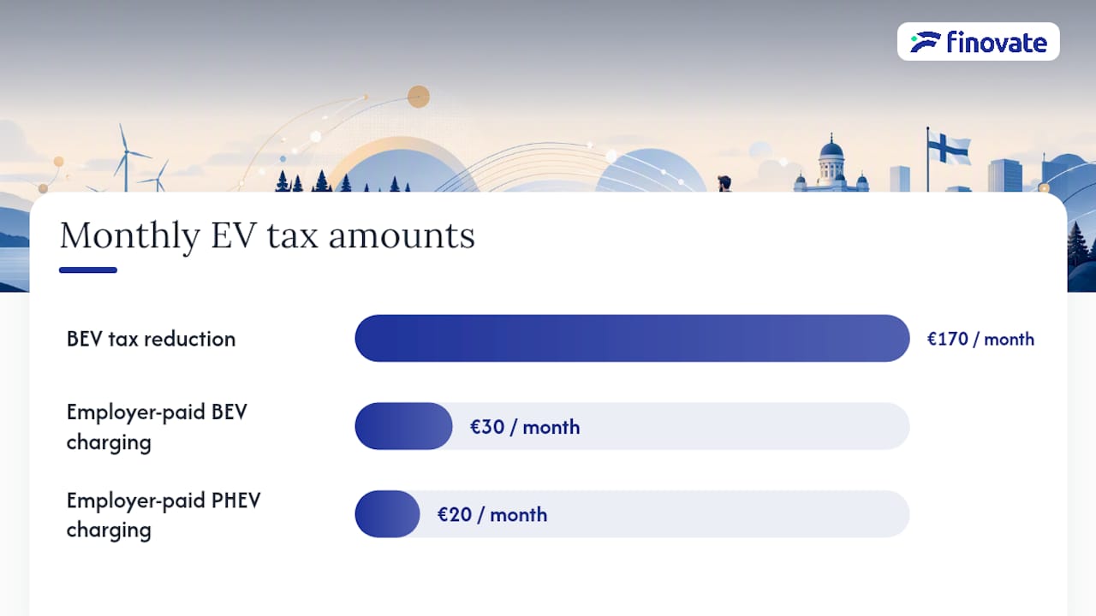The image size is (1096, 616).
Task: Click the €30 / month value
Action: pyautogui.click(x=525, y=426)
